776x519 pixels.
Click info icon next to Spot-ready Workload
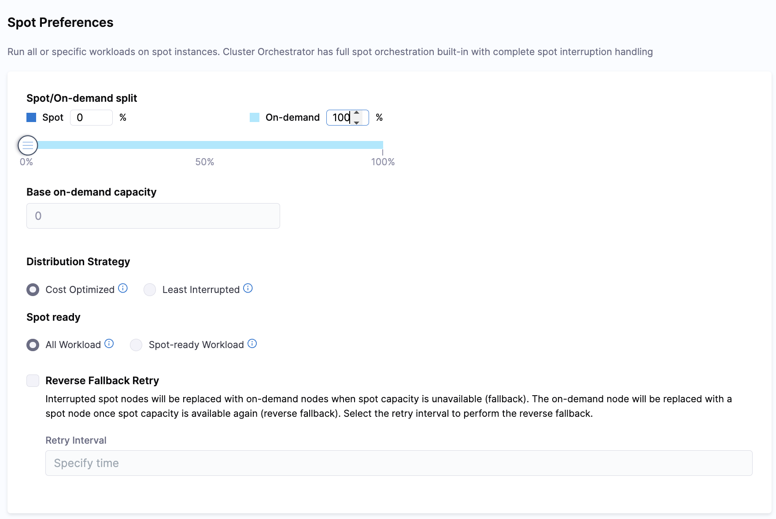(252, 344)
